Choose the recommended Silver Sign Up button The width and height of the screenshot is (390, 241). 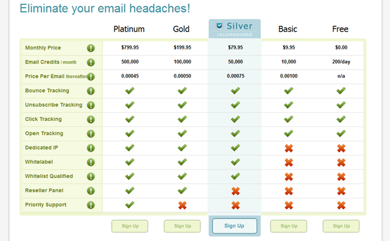click(235, 226)
